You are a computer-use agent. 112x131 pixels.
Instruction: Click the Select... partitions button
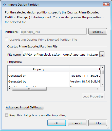[98, 31]
